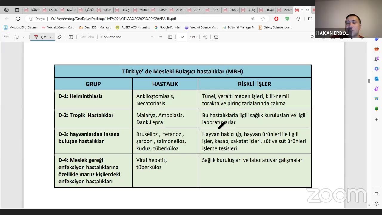This screenshot has width=382, height=215.
Task: Open the purple Designer sidebar icon
Action: pyautogui.click(x=377, y=89)
